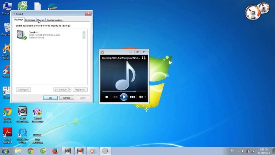Switch to the red-dot recorder taskbar button

80,151
